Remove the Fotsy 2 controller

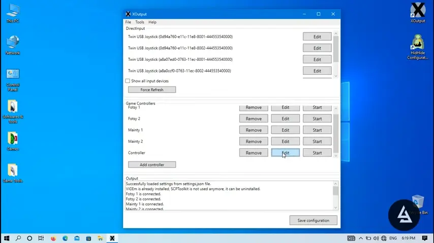point(254,118)
